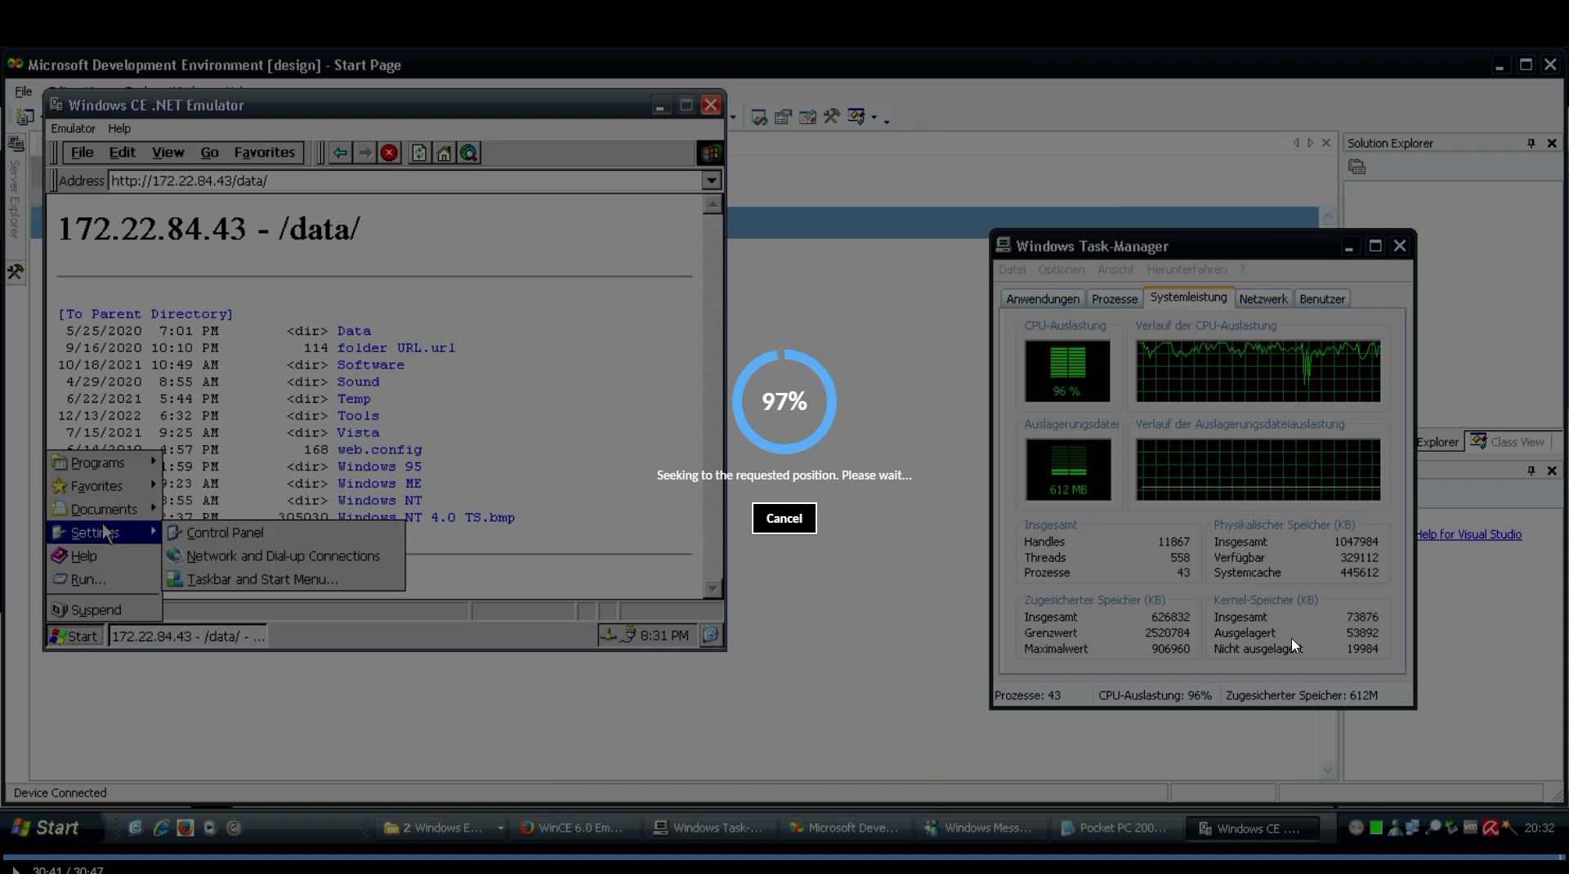Image resolution: width=1569 pixels, height=874 pixels.
Task: Click the network connection icon in CE tray
Action: point(609,635)
